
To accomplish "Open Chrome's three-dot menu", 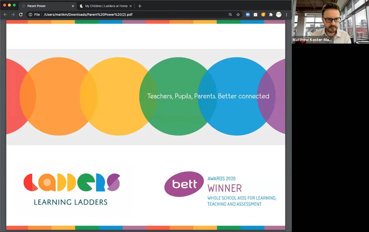I will (286, 15).
